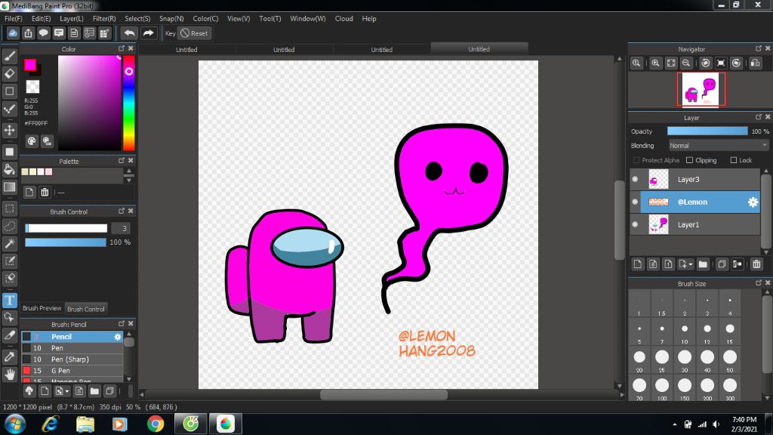Select the Eraser tool

9,73
